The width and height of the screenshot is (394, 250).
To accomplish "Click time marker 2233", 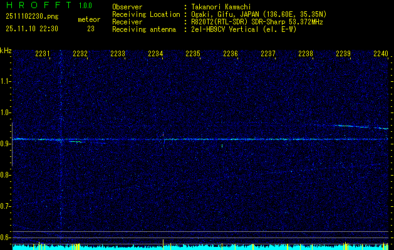I will click(x=118, y=53).
